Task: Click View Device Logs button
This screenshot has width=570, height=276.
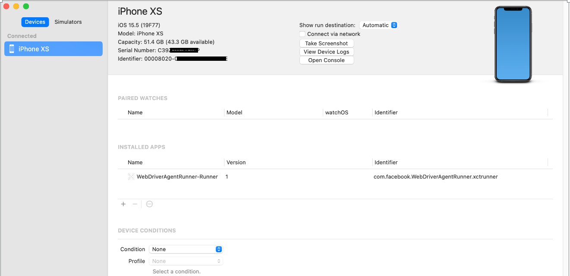Action: click(x=326, y=52)
